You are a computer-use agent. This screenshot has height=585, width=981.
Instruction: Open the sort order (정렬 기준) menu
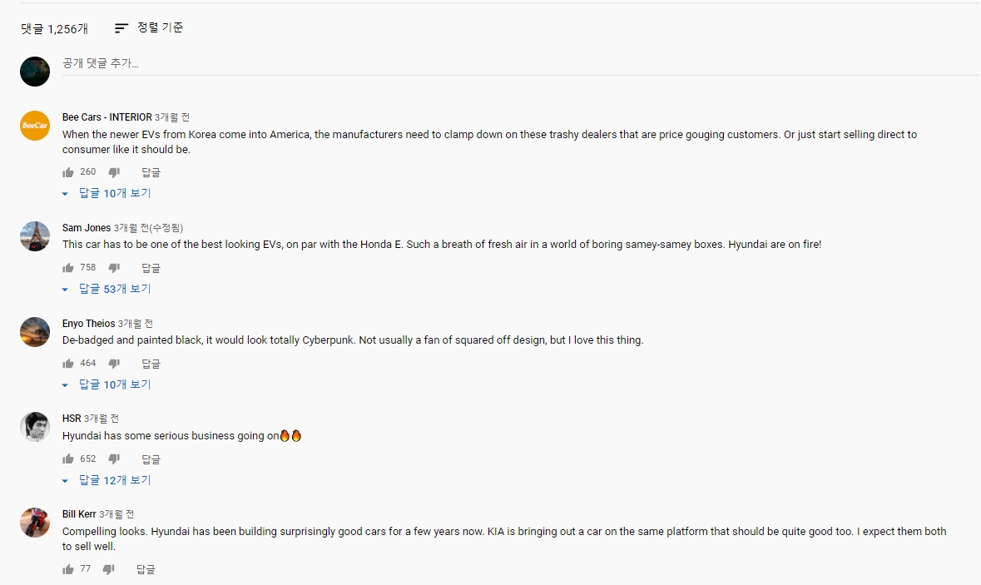(149, 27)
